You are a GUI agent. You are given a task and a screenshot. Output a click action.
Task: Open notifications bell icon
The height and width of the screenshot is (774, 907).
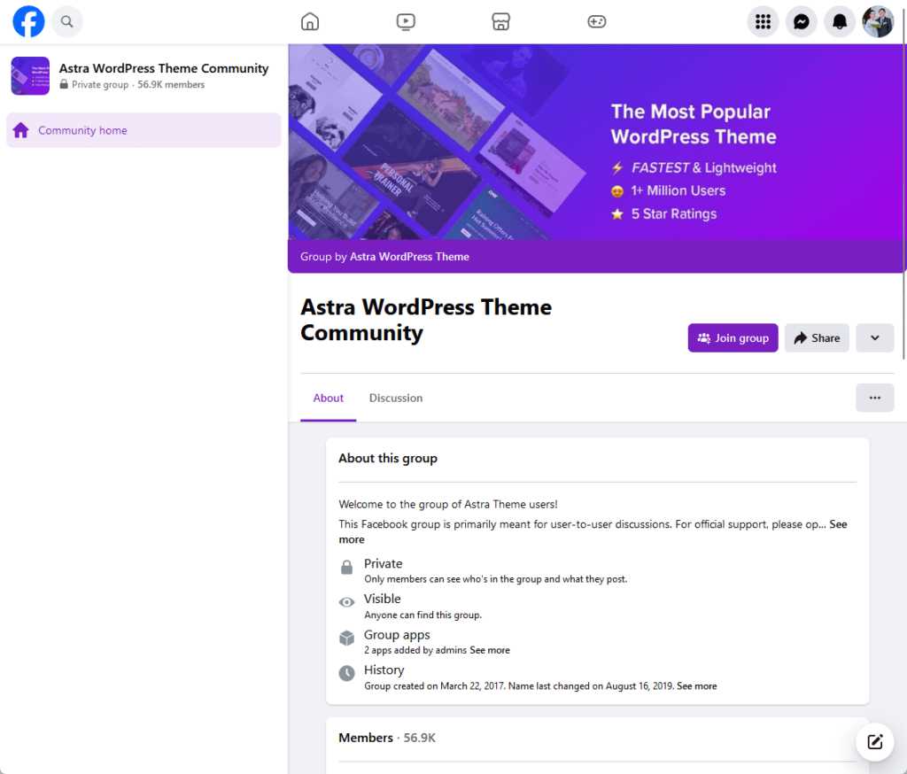pos(840,21)
